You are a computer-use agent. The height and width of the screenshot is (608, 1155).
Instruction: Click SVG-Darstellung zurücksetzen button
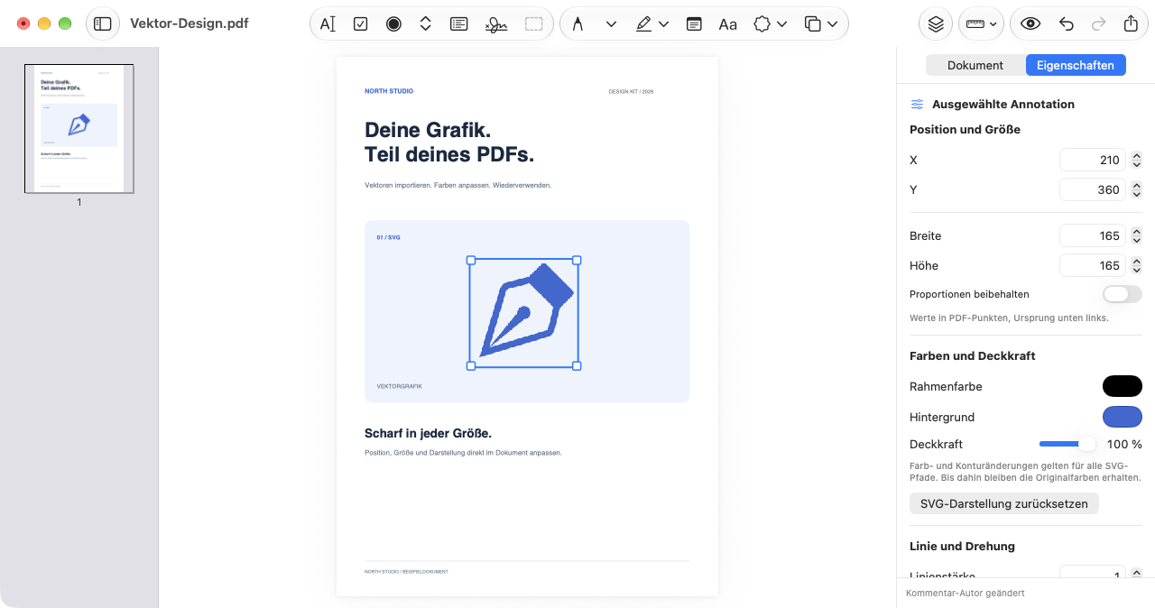[1004, 503]
